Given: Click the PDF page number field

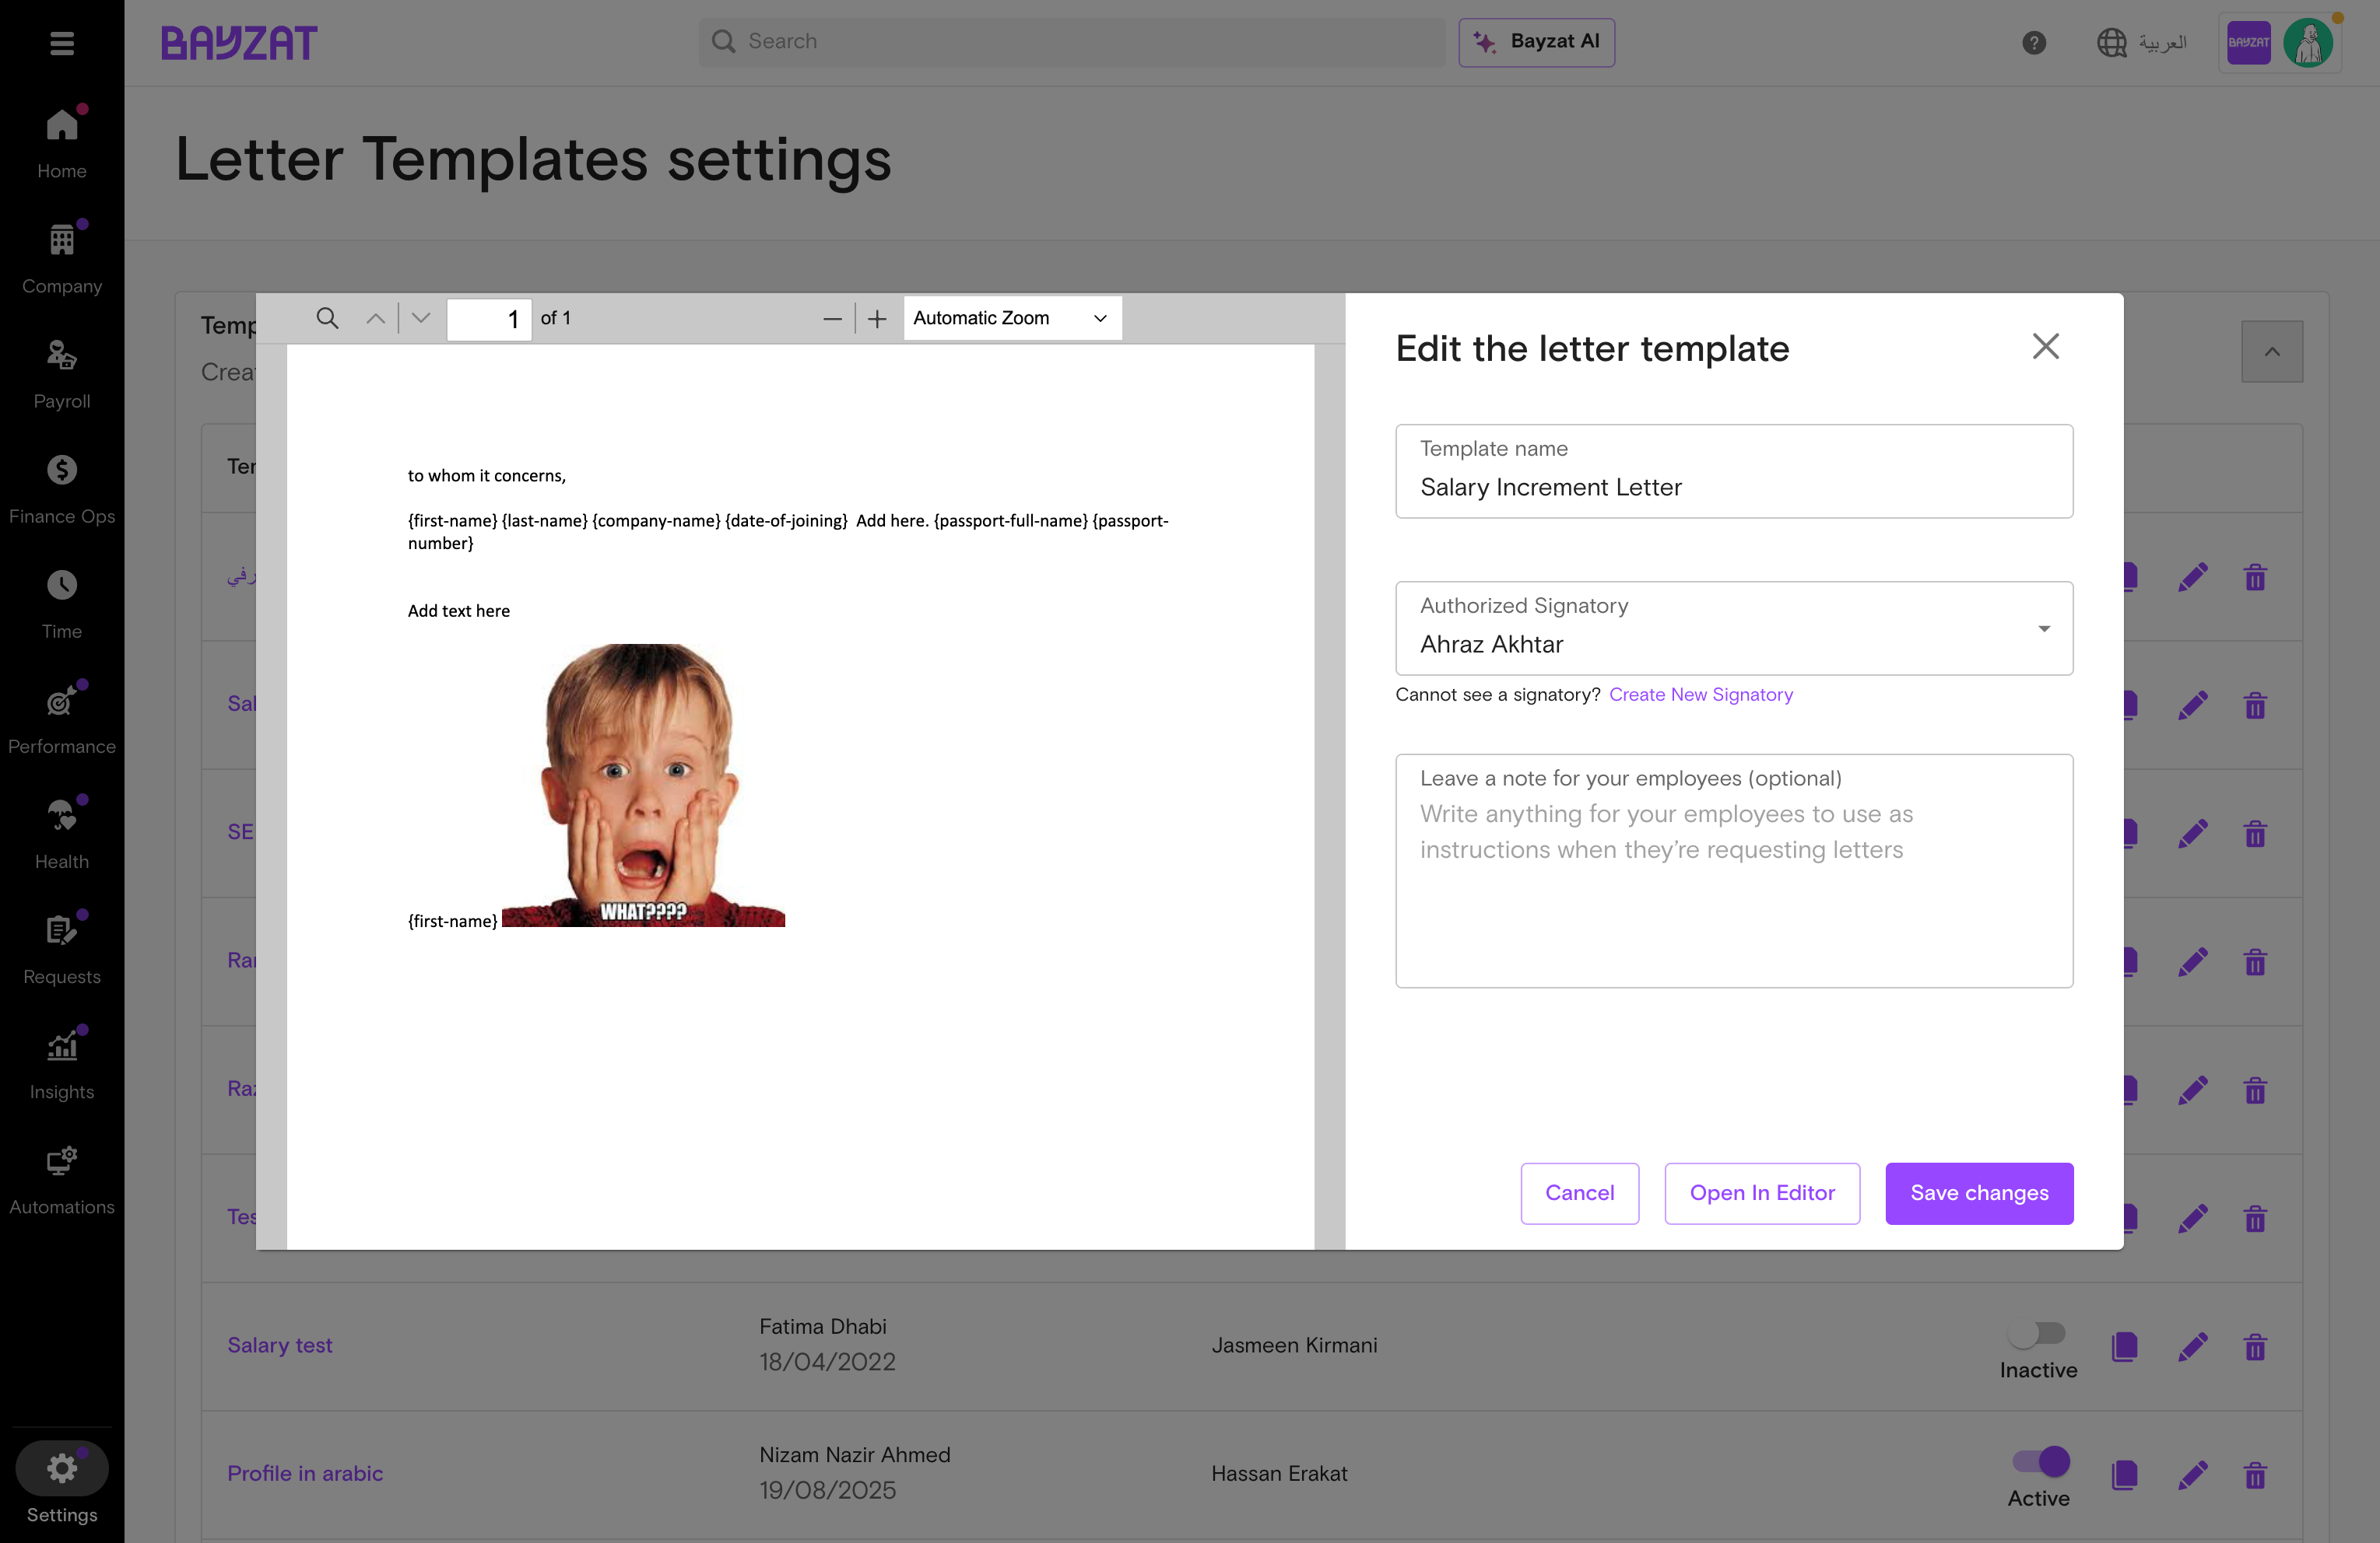Looking at the screenshot, I should pos(489,319).
